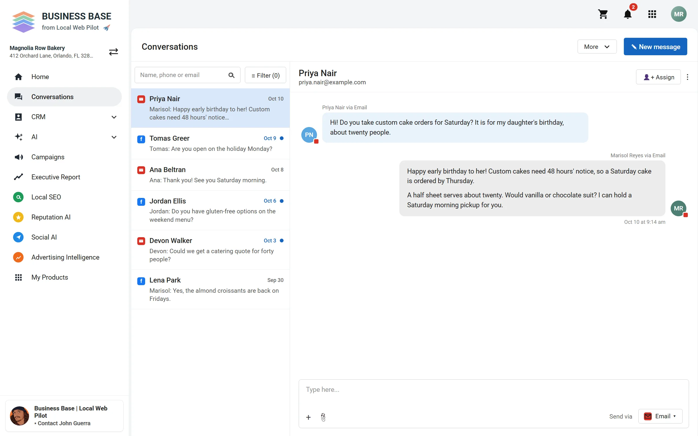Open Devon Walker conversation
698x436 pixels.
(x=210, y=250)
